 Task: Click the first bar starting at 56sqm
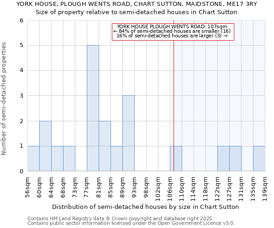(33, 158)
